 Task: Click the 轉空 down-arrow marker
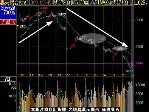[x=61, y=15]
